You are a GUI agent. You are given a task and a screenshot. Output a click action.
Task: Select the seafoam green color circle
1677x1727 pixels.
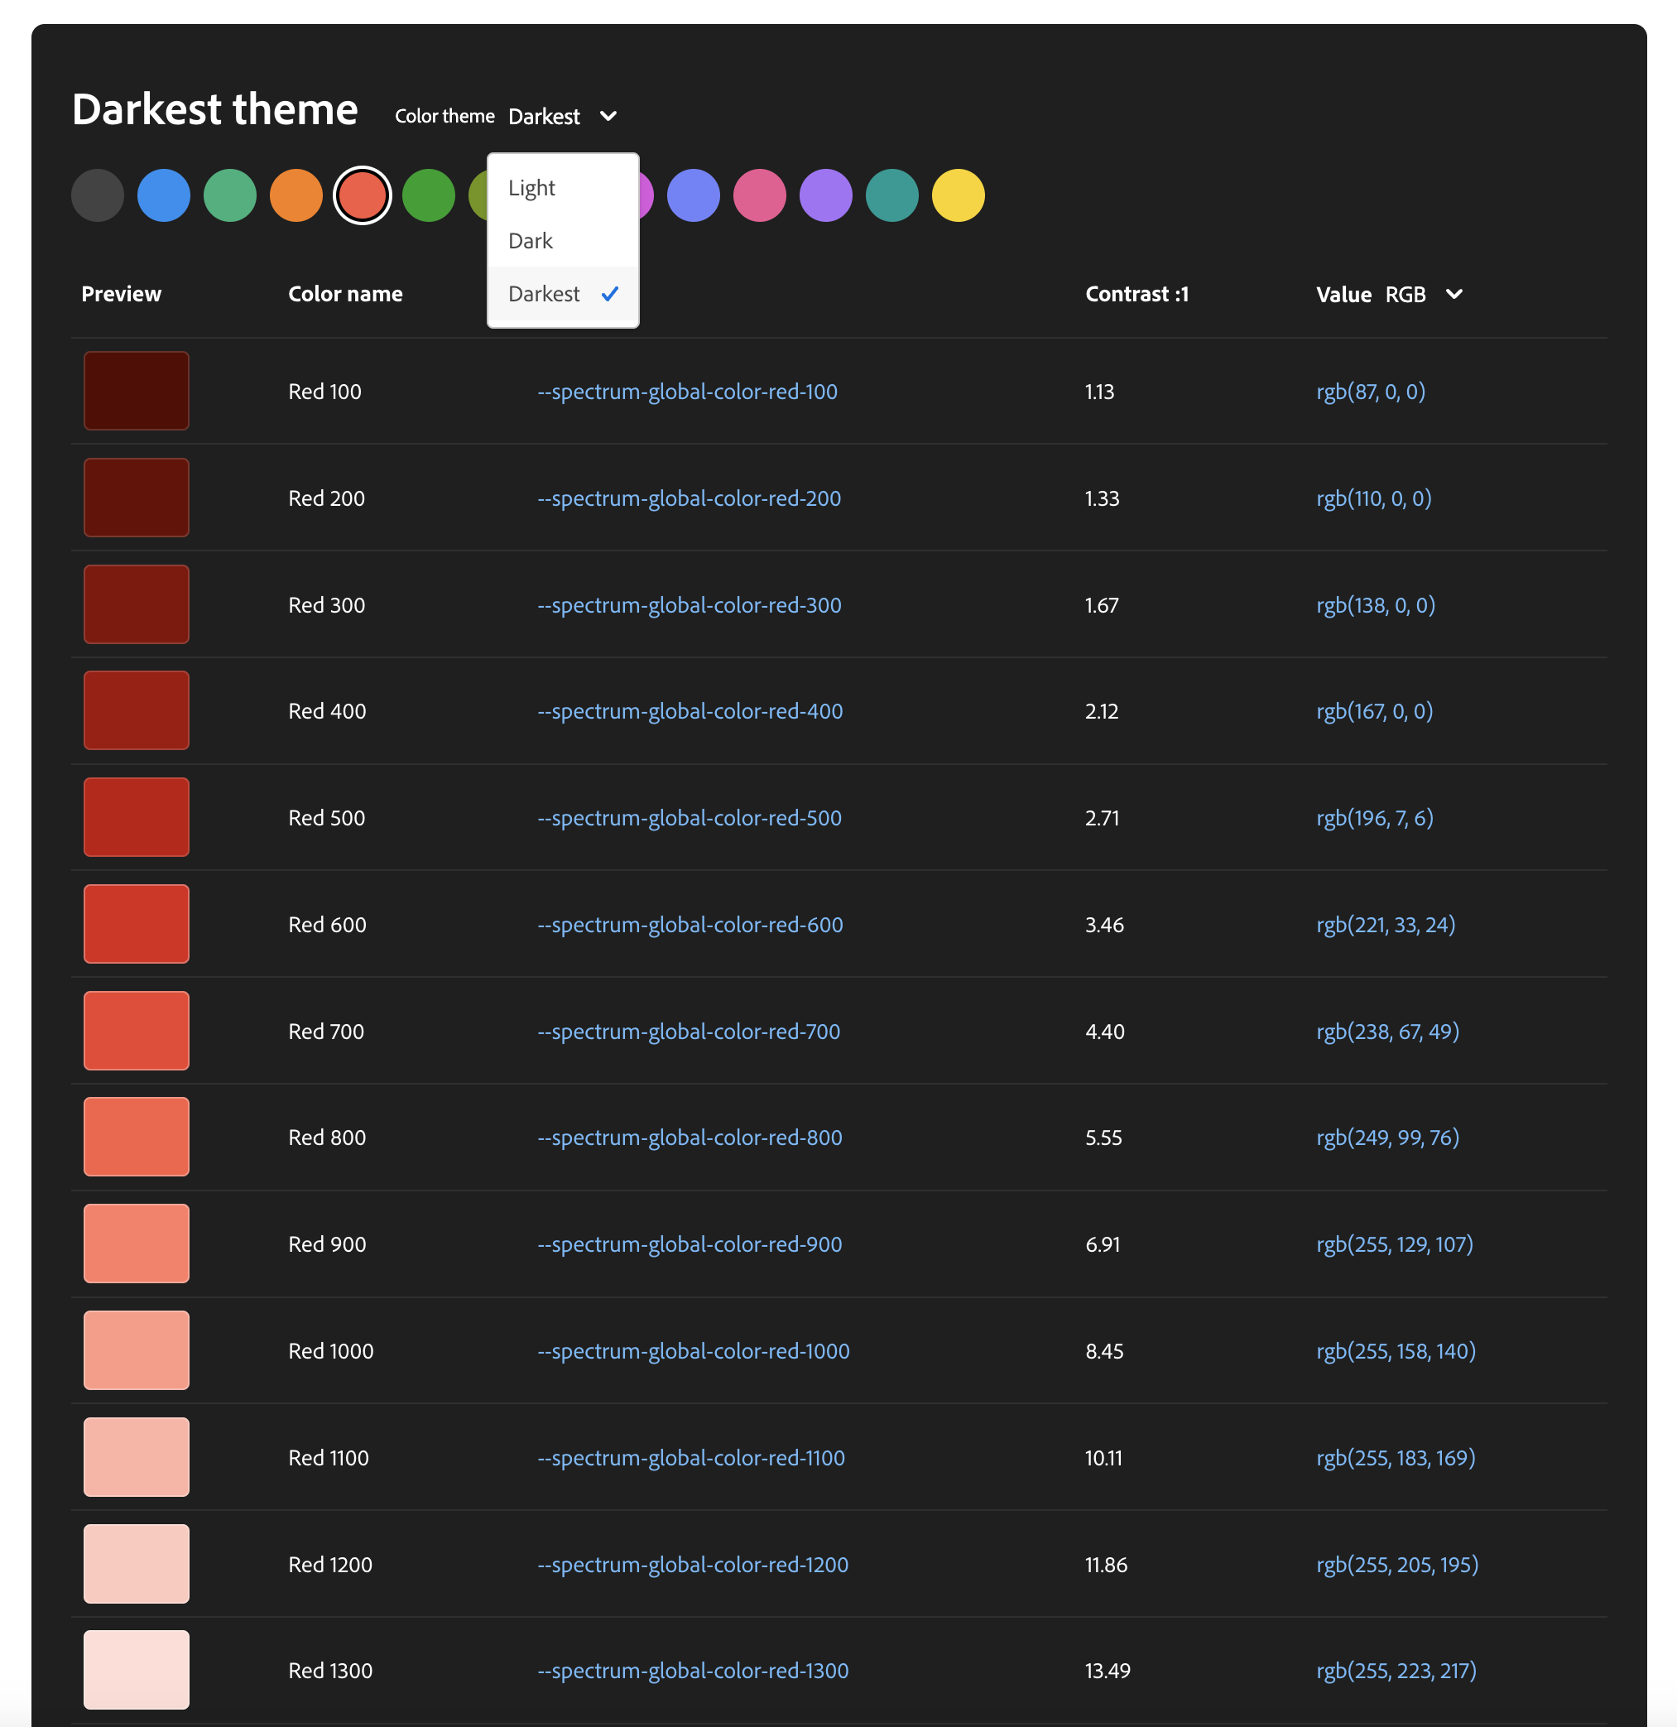230,195
